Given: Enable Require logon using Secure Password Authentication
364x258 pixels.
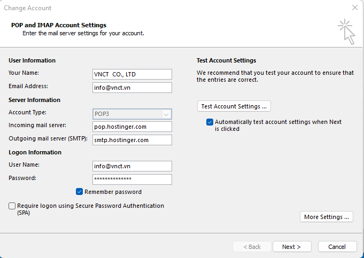Looking at the screenshot, I should pyautogui.click(x=12, y=206).
